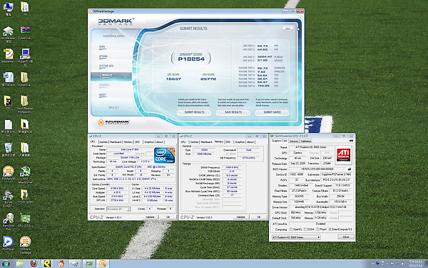The image size is (428, 268).
Task: Click the P18254 3DMark score
Action: click(x=191, y=59)
